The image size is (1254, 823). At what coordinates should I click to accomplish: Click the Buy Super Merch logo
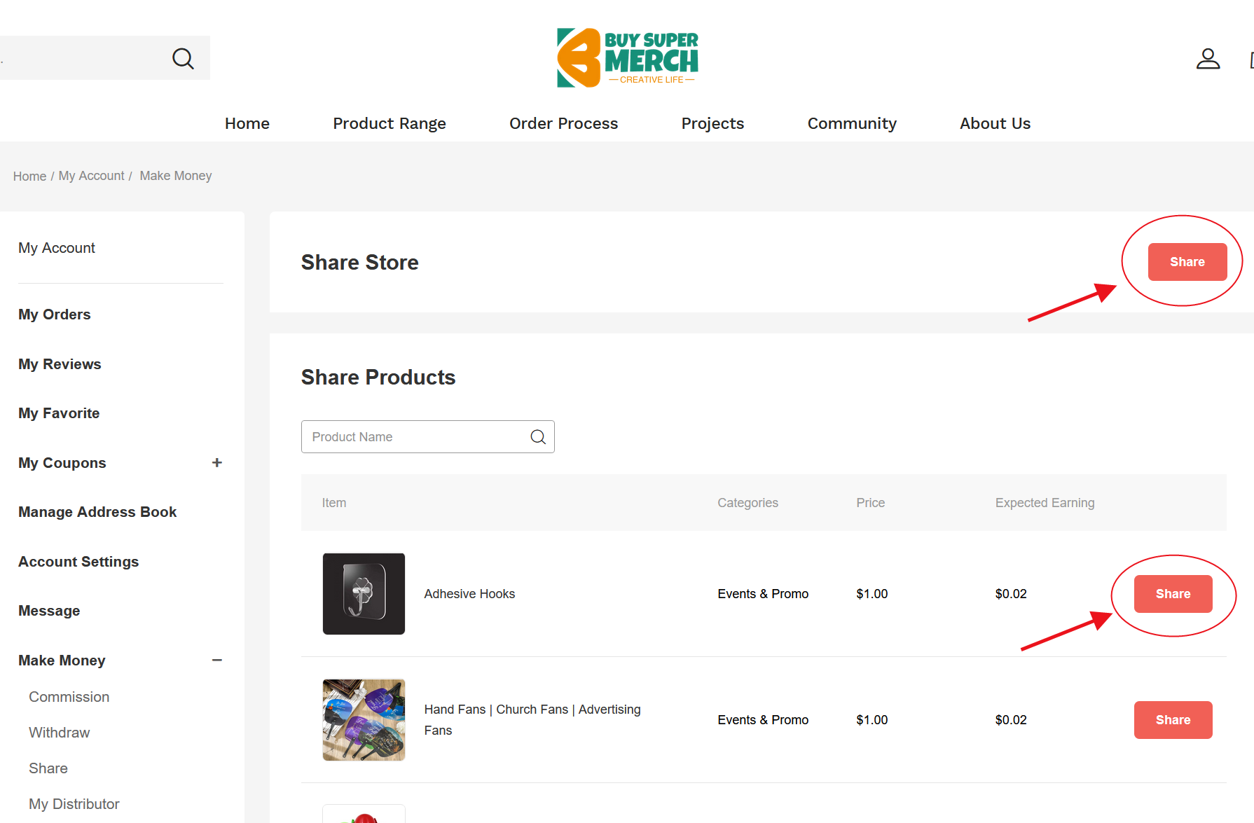pos(627,58)
